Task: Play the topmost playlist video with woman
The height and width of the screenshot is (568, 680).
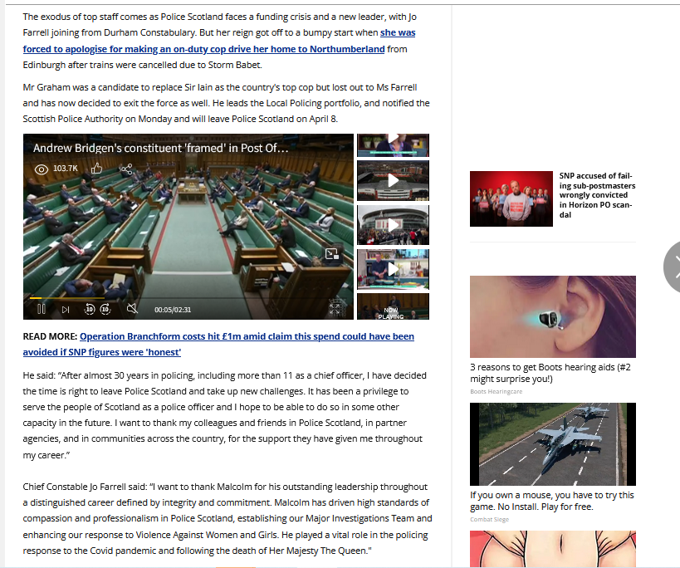Action: (x=393, y=145)
